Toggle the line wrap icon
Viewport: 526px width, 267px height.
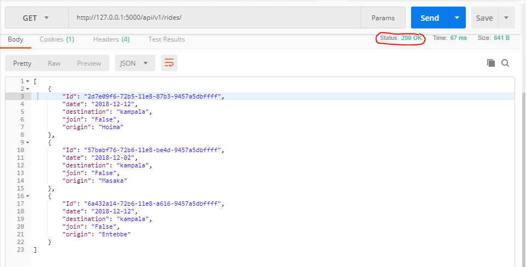[169, 63]
